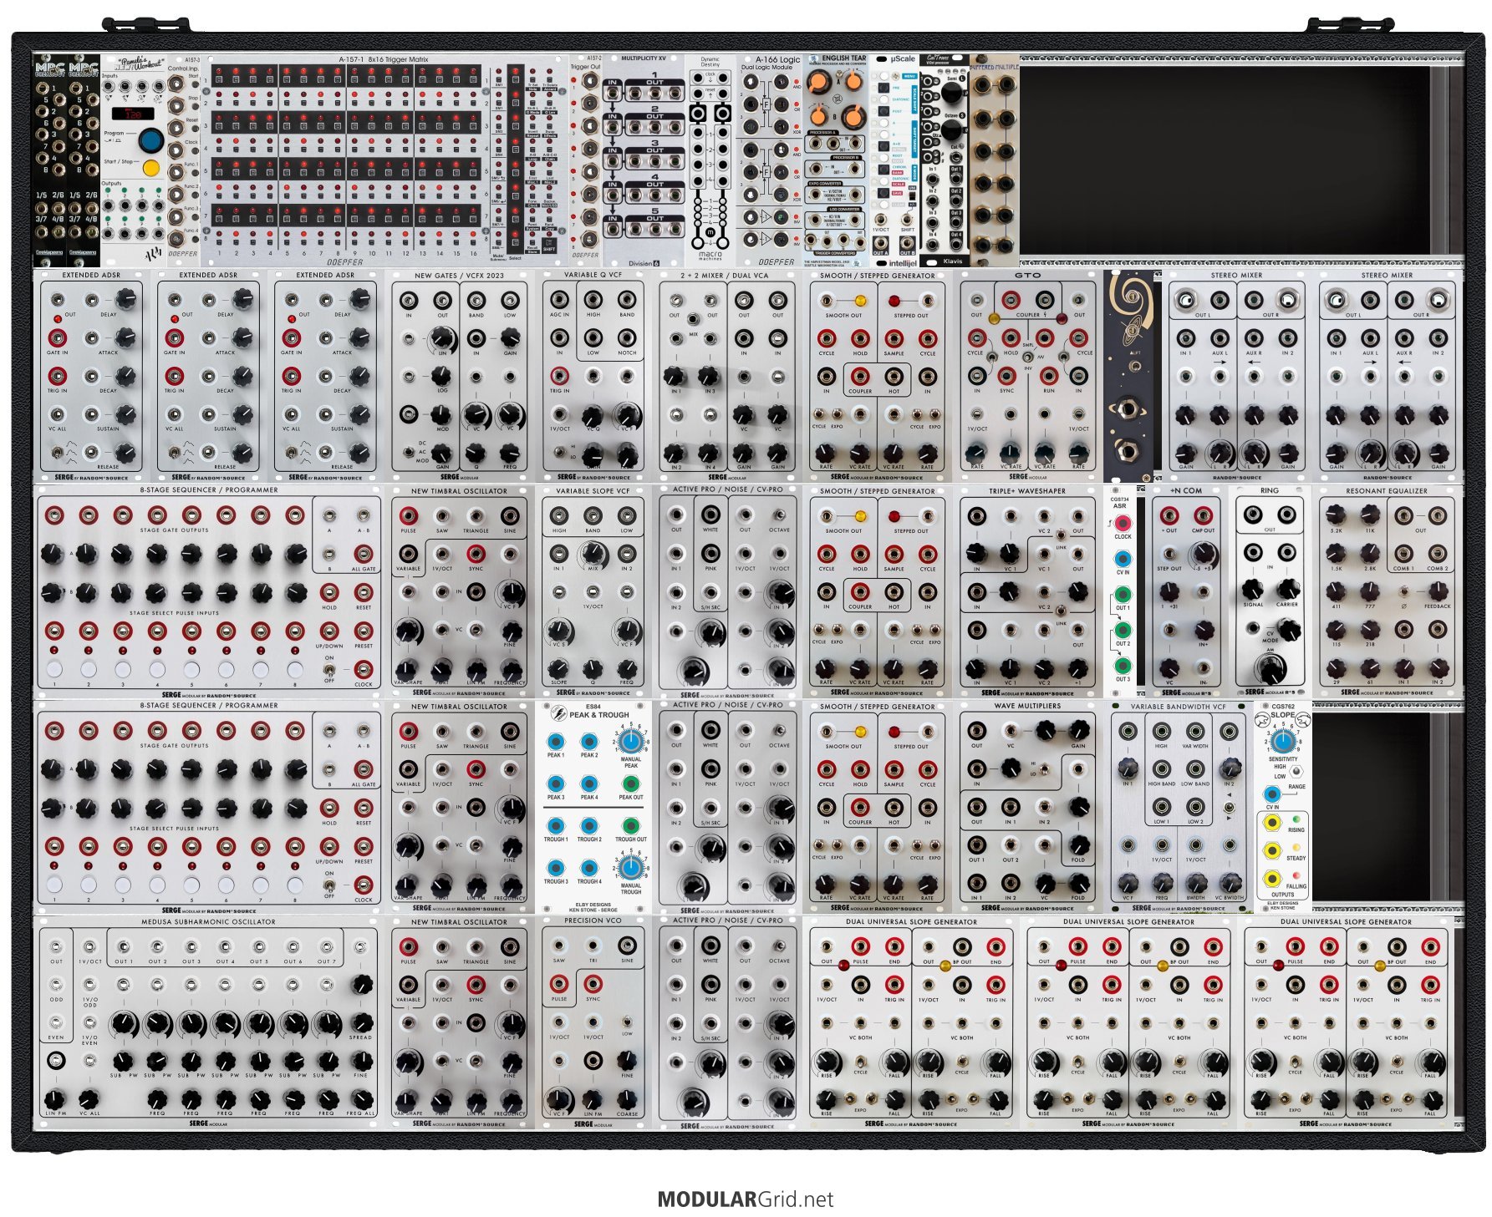Select the green Peak Out jack on ES84
Viewport: 1492px width, 1217px height.
(x=631, y=783)
